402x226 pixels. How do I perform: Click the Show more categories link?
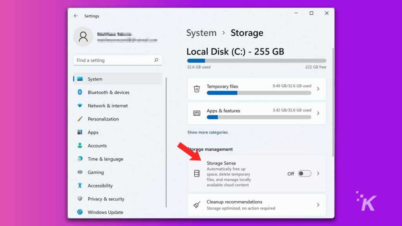click(x=207, y=132)
